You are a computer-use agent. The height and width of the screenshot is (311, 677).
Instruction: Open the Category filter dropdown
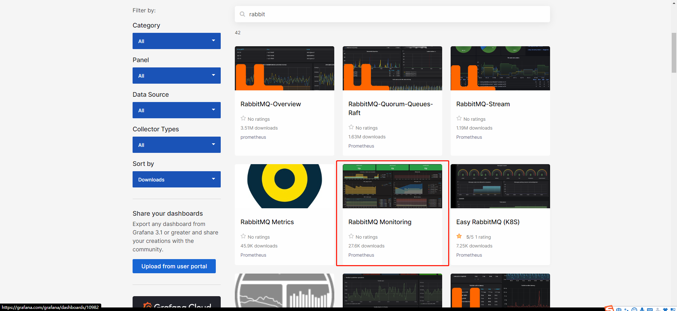pyautogui.click(x=177, y=41)
